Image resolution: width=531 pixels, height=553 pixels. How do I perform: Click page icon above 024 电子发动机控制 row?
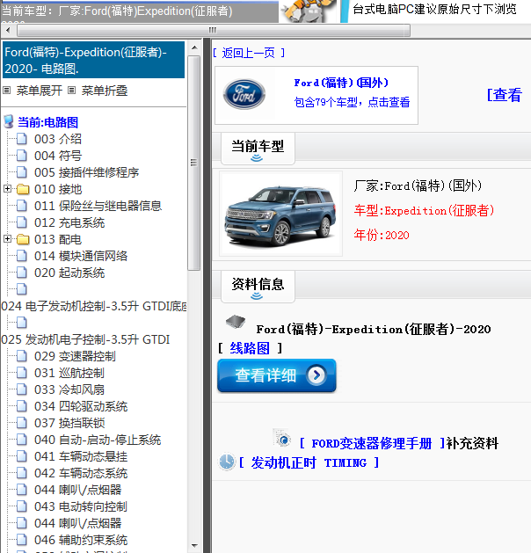[22, 289]
